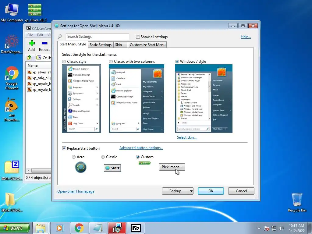Click the Pick image... button

coord(172,167)
